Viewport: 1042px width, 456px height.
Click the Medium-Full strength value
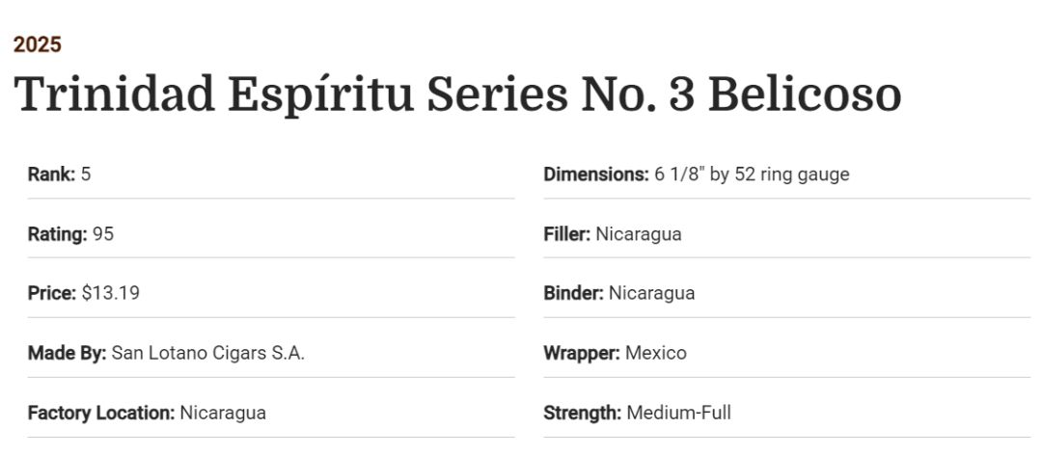click(x=679, y=413)
